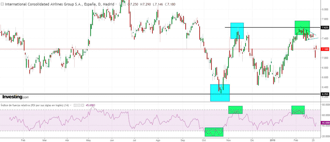Select the green RSI rectangle at November overbought zone
330x142 pixels.
(x=236, y=110)
